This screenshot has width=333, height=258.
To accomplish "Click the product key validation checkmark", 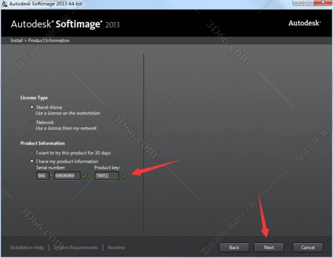I will tap(124, 176).
